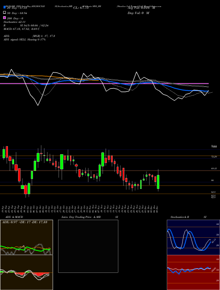Click the white 50 Day EMA legend swatch
This screenshot has width=220, height=290.
tap(4, 13)
